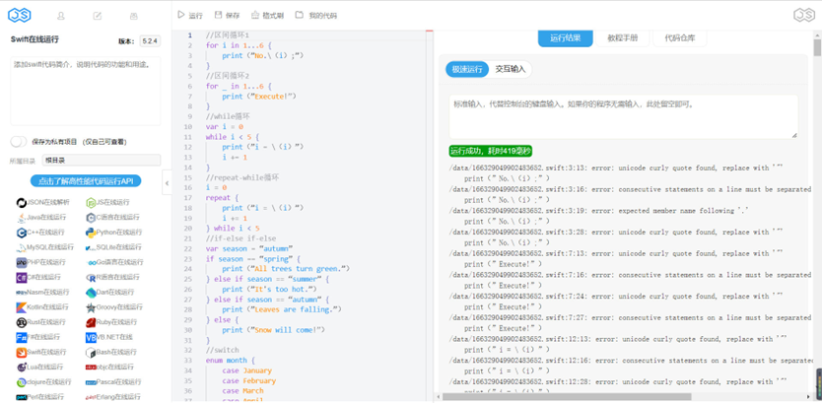822x403 pixels.
Task: Click the results horizontal scrollbar
Action: pos(567,397)
